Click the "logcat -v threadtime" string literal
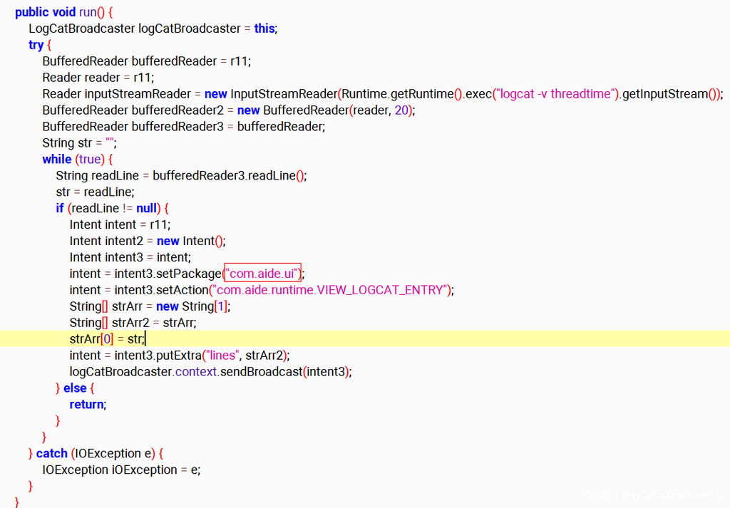 (x=557, y=94)
